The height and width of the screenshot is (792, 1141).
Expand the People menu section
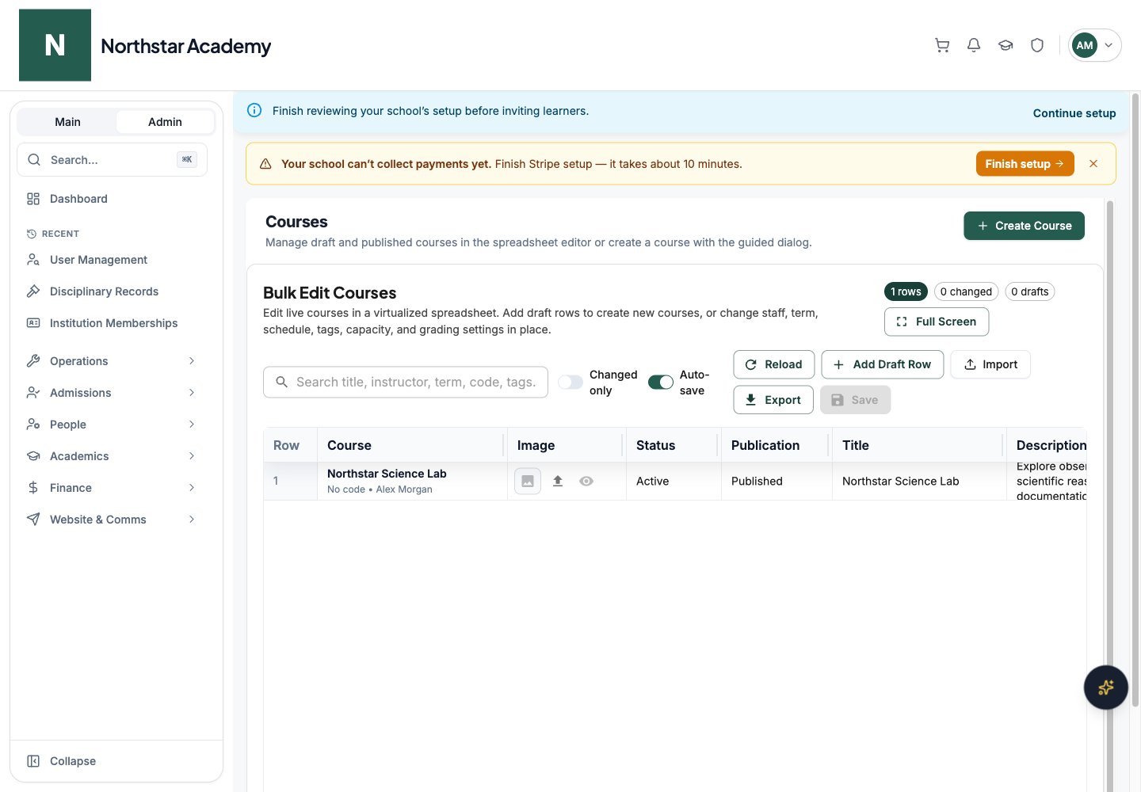point(112,425)
